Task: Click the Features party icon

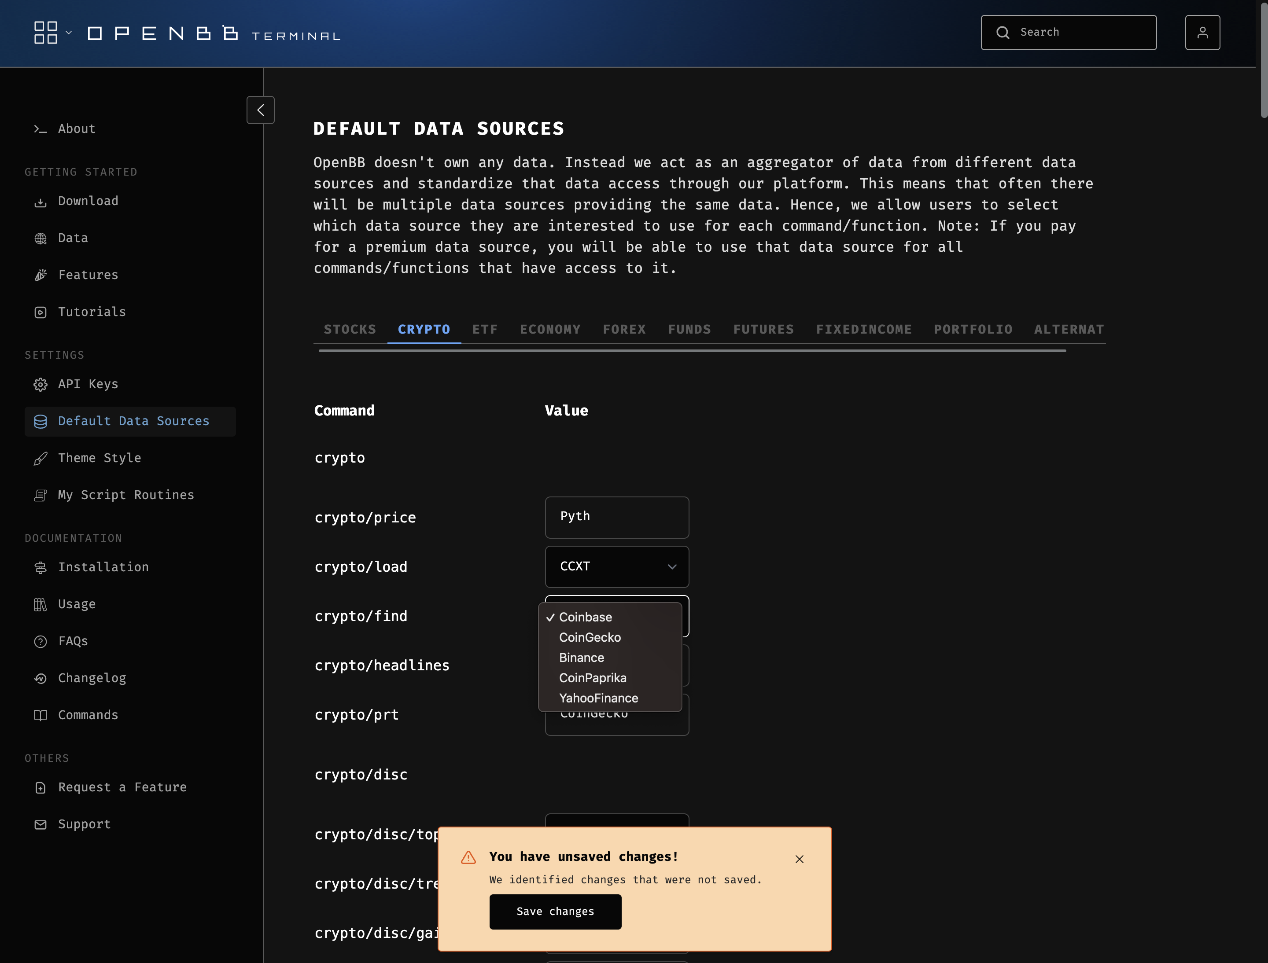Action: click(x=40, y=275)
